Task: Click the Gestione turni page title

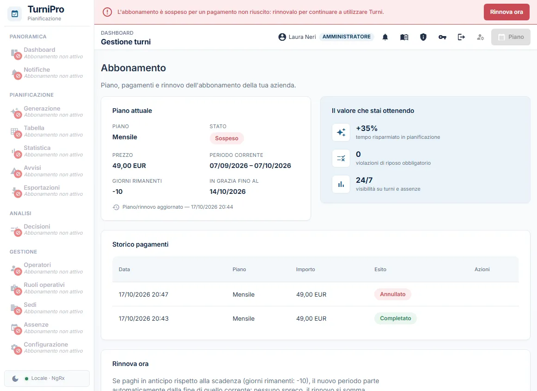Action: click(x=126, y=42)
